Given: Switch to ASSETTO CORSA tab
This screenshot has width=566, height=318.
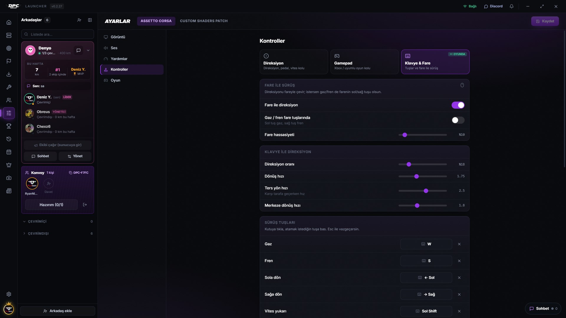Looking at the screenshot, I should (x=156, y=21).
